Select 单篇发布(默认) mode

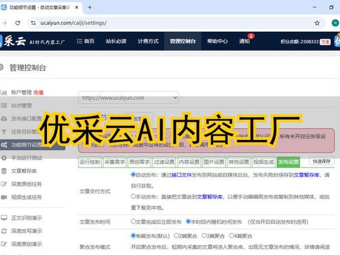click(x=133, y=235)
